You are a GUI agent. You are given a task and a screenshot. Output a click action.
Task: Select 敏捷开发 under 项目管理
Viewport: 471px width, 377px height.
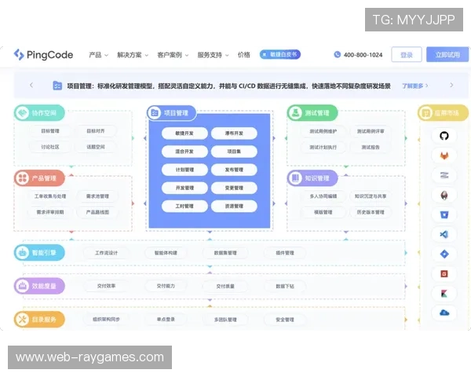tap(184, 134)
